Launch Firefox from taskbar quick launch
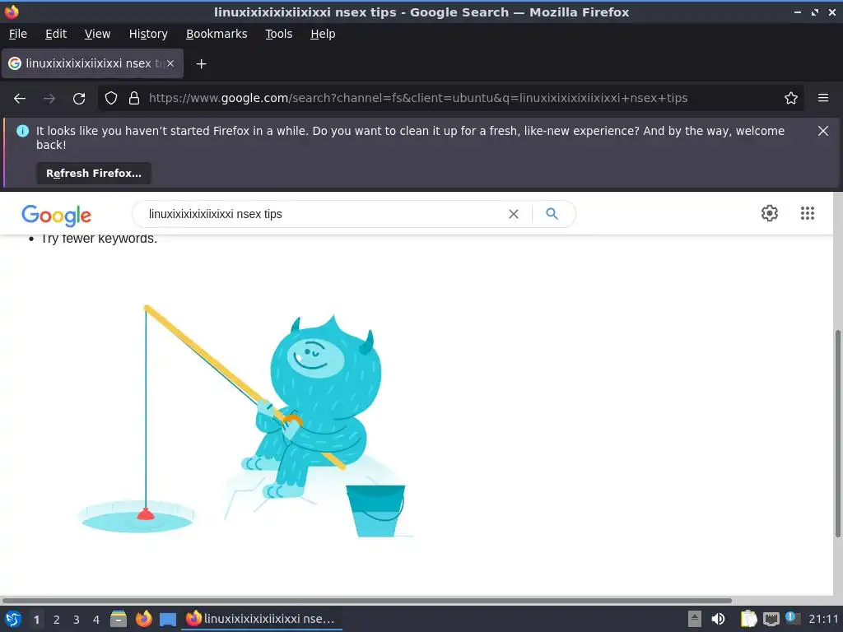843x632 pixels. click(143, 619)
